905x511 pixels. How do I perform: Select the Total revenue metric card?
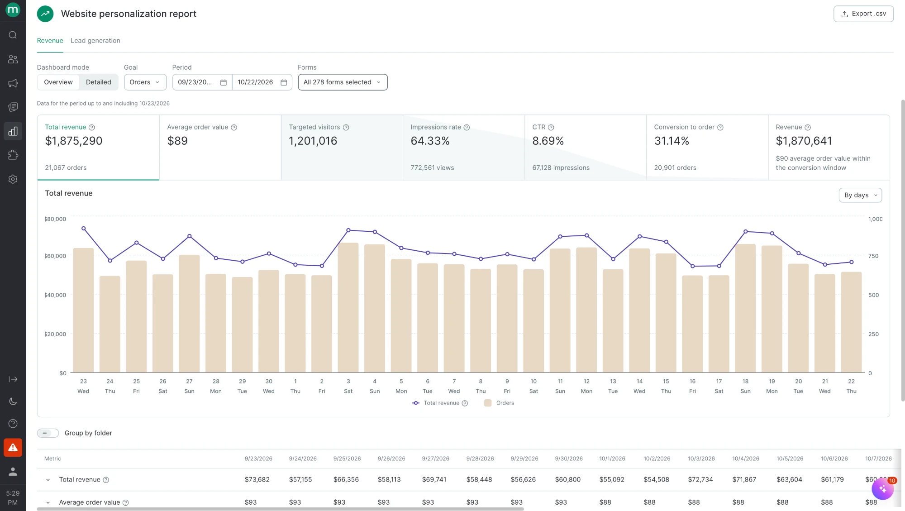tap(98, 148)
